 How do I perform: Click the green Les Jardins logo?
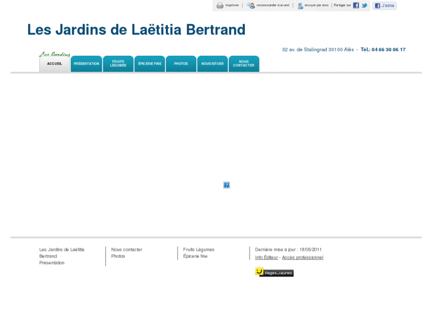click(54, 54)
